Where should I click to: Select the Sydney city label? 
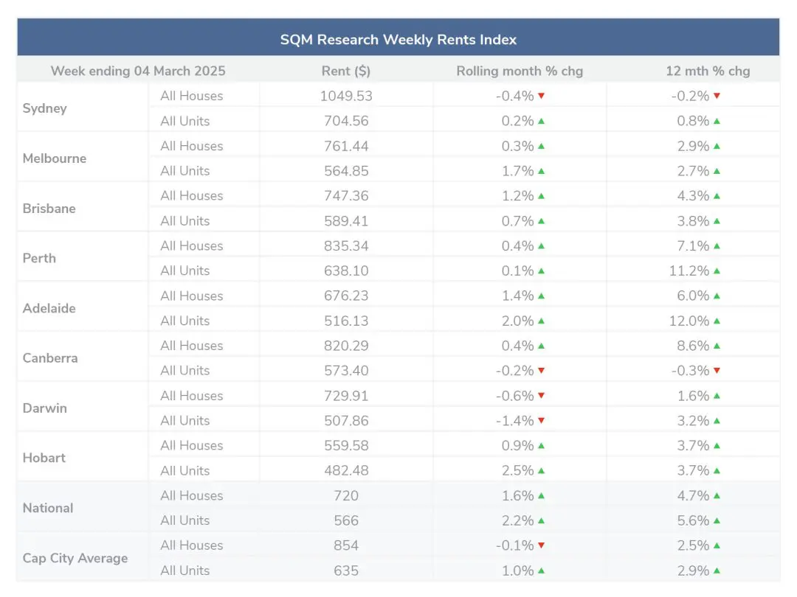(x=45, y=108)
